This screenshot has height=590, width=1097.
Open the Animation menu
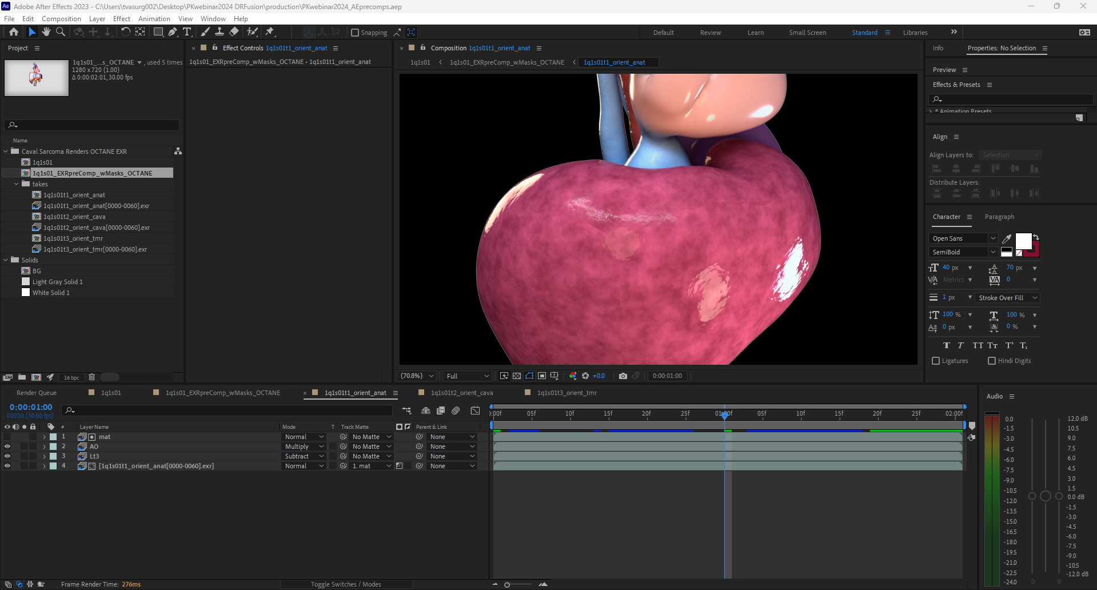pos(154,19)
